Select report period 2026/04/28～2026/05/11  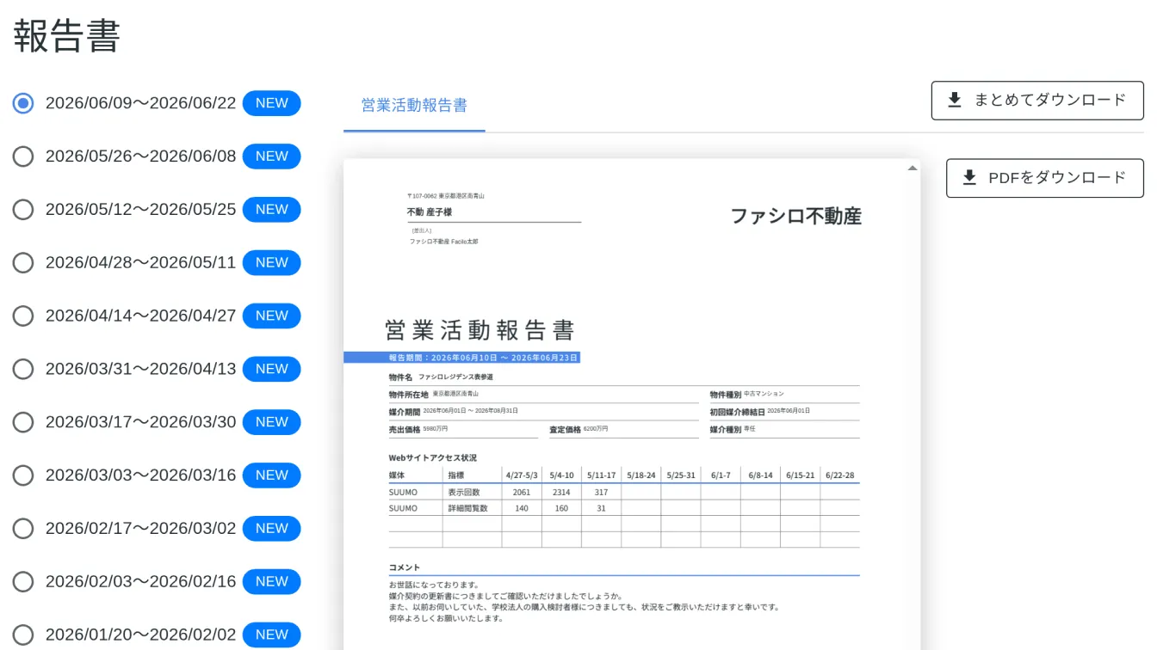[23, 262]
